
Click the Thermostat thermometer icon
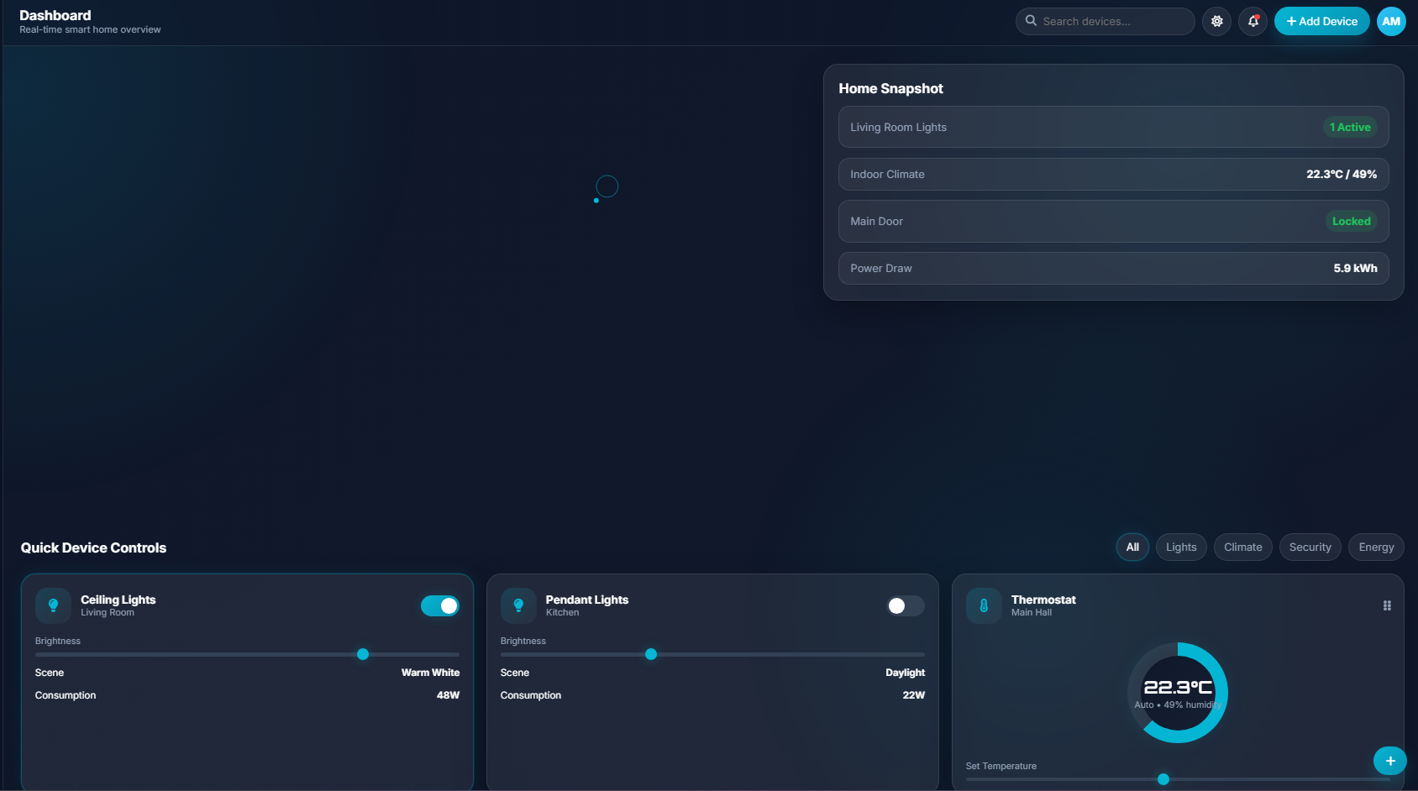click(x=984, y=605)
